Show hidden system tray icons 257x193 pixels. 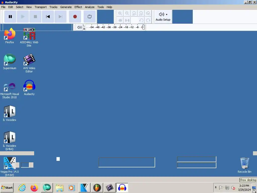coord(216,187)
